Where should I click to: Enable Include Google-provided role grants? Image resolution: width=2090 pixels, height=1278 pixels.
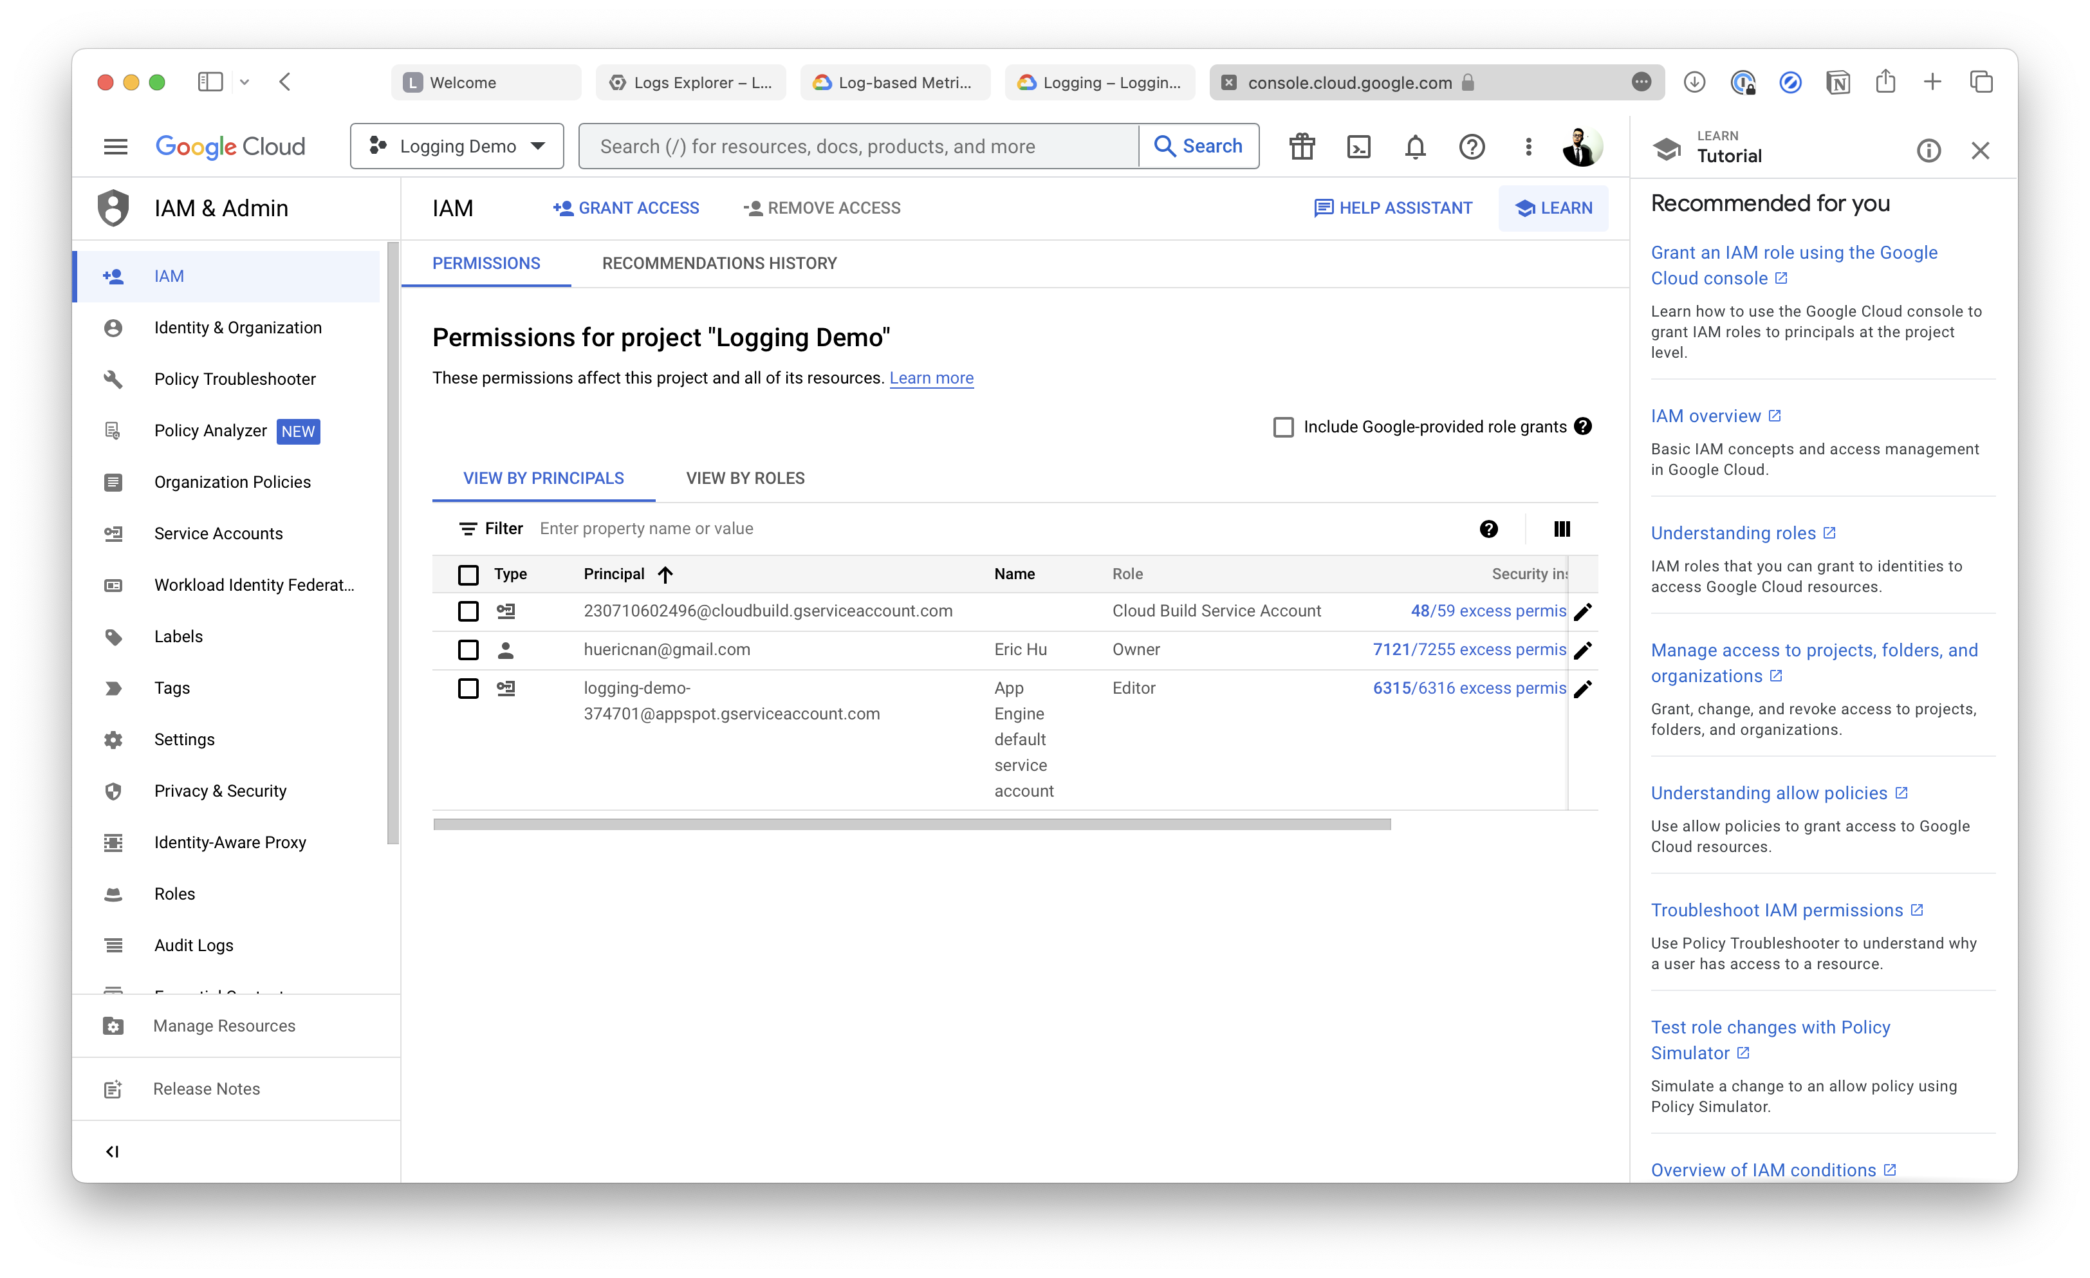(x=1283, y=427)
